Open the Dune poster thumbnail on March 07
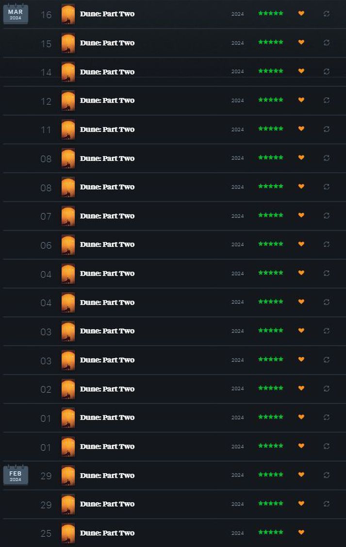Screen dimensions: 346x547 click(68, 216)
